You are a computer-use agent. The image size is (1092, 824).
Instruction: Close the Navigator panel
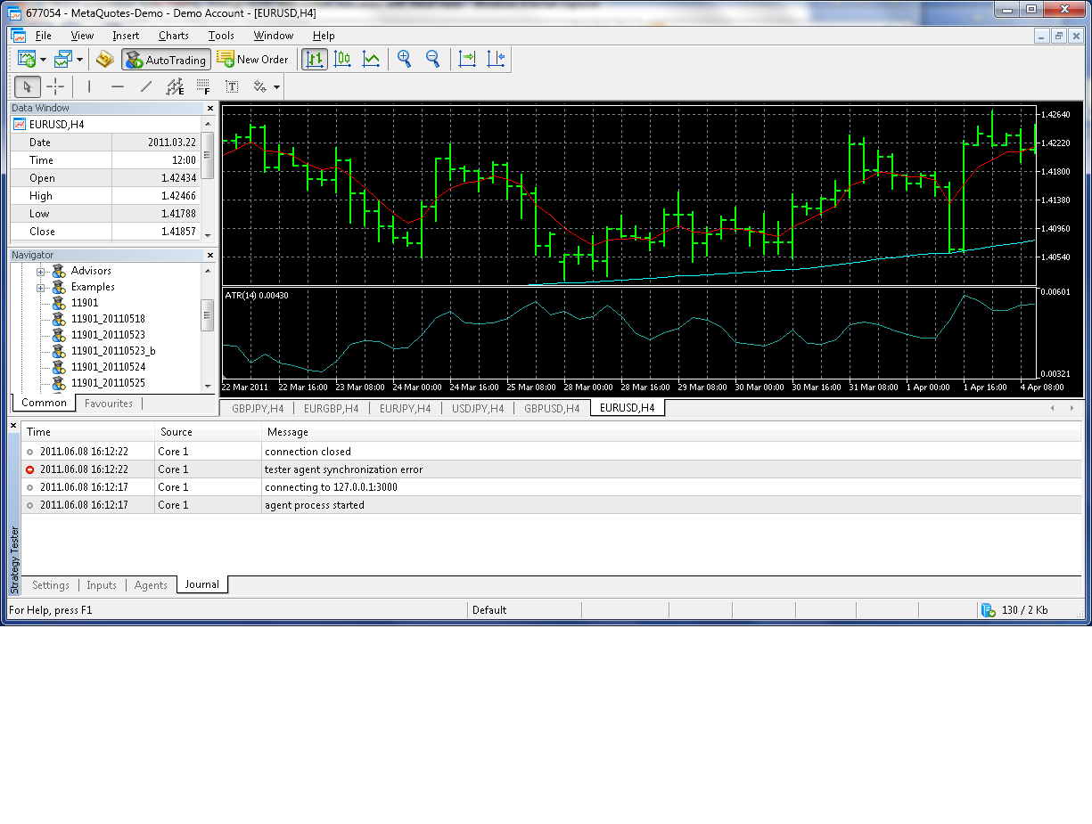210,255
